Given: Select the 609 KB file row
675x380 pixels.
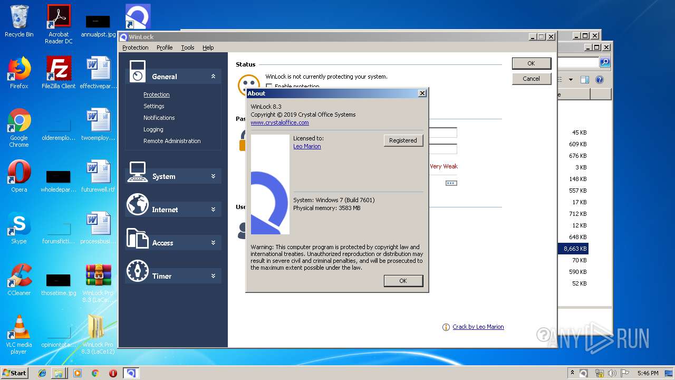Looking at the screenshot, I should pos(573,144).
